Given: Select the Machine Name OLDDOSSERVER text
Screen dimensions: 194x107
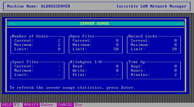Looking at the screenshot, I should pyautogui.click(x=39, y=6).
